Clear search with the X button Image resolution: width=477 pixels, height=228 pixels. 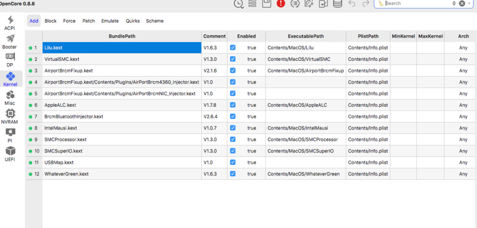(462, 3)
